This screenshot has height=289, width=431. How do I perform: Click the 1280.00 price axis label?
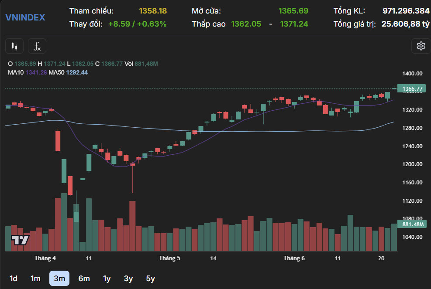coord(412,128)
